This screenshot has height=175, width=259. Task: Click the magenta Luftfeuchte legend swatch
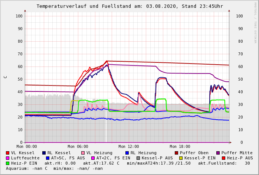[x=8, y=158]
